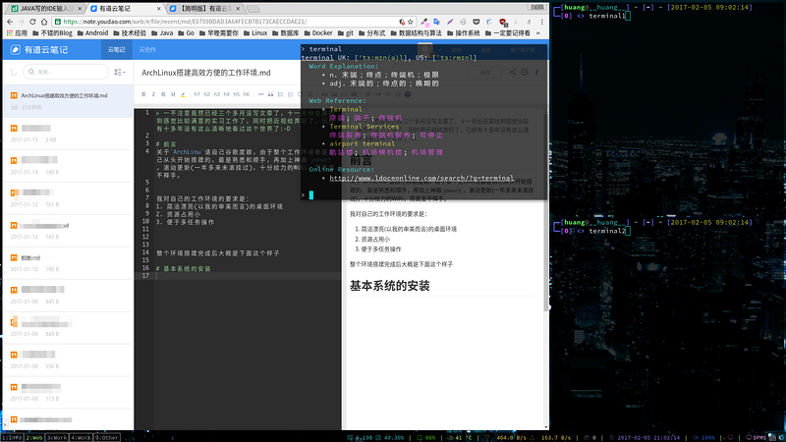
Task: Open the 应用 apps shortcut
Action: pos(17,33)
